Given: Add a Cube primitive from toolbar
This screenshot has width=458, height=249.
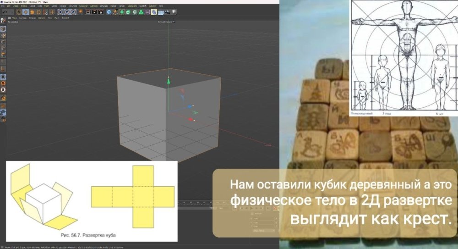Looking at the screenshot, I should point(109,12).
